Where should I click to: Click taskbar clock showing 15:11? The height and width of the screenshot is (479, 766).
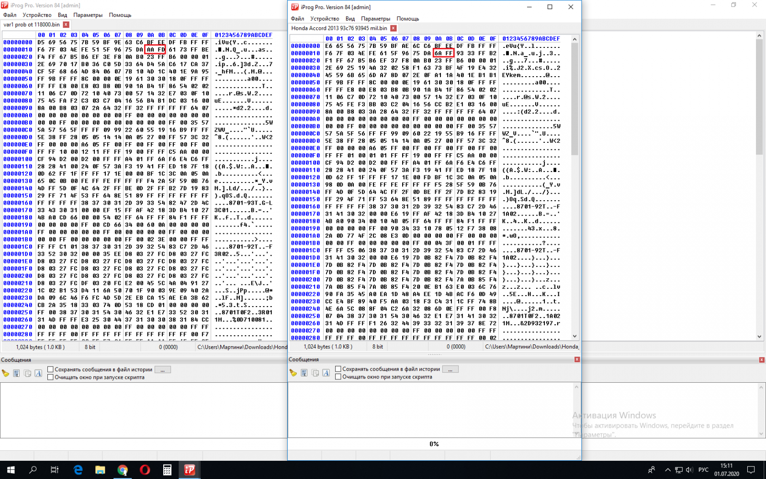click(x=727, y=469)
